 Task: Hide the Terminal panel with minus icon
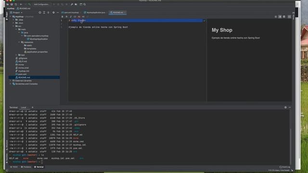click(x=290, y=107)
